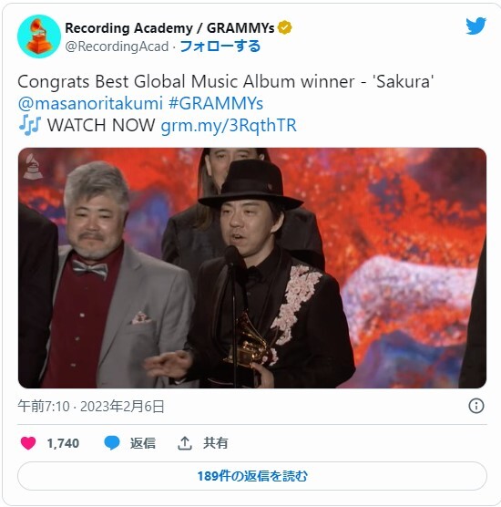The width and height of the screenshot is (501, 507).
Task: Click the 189件の返信を読む button
Action: tap(252, 476)
